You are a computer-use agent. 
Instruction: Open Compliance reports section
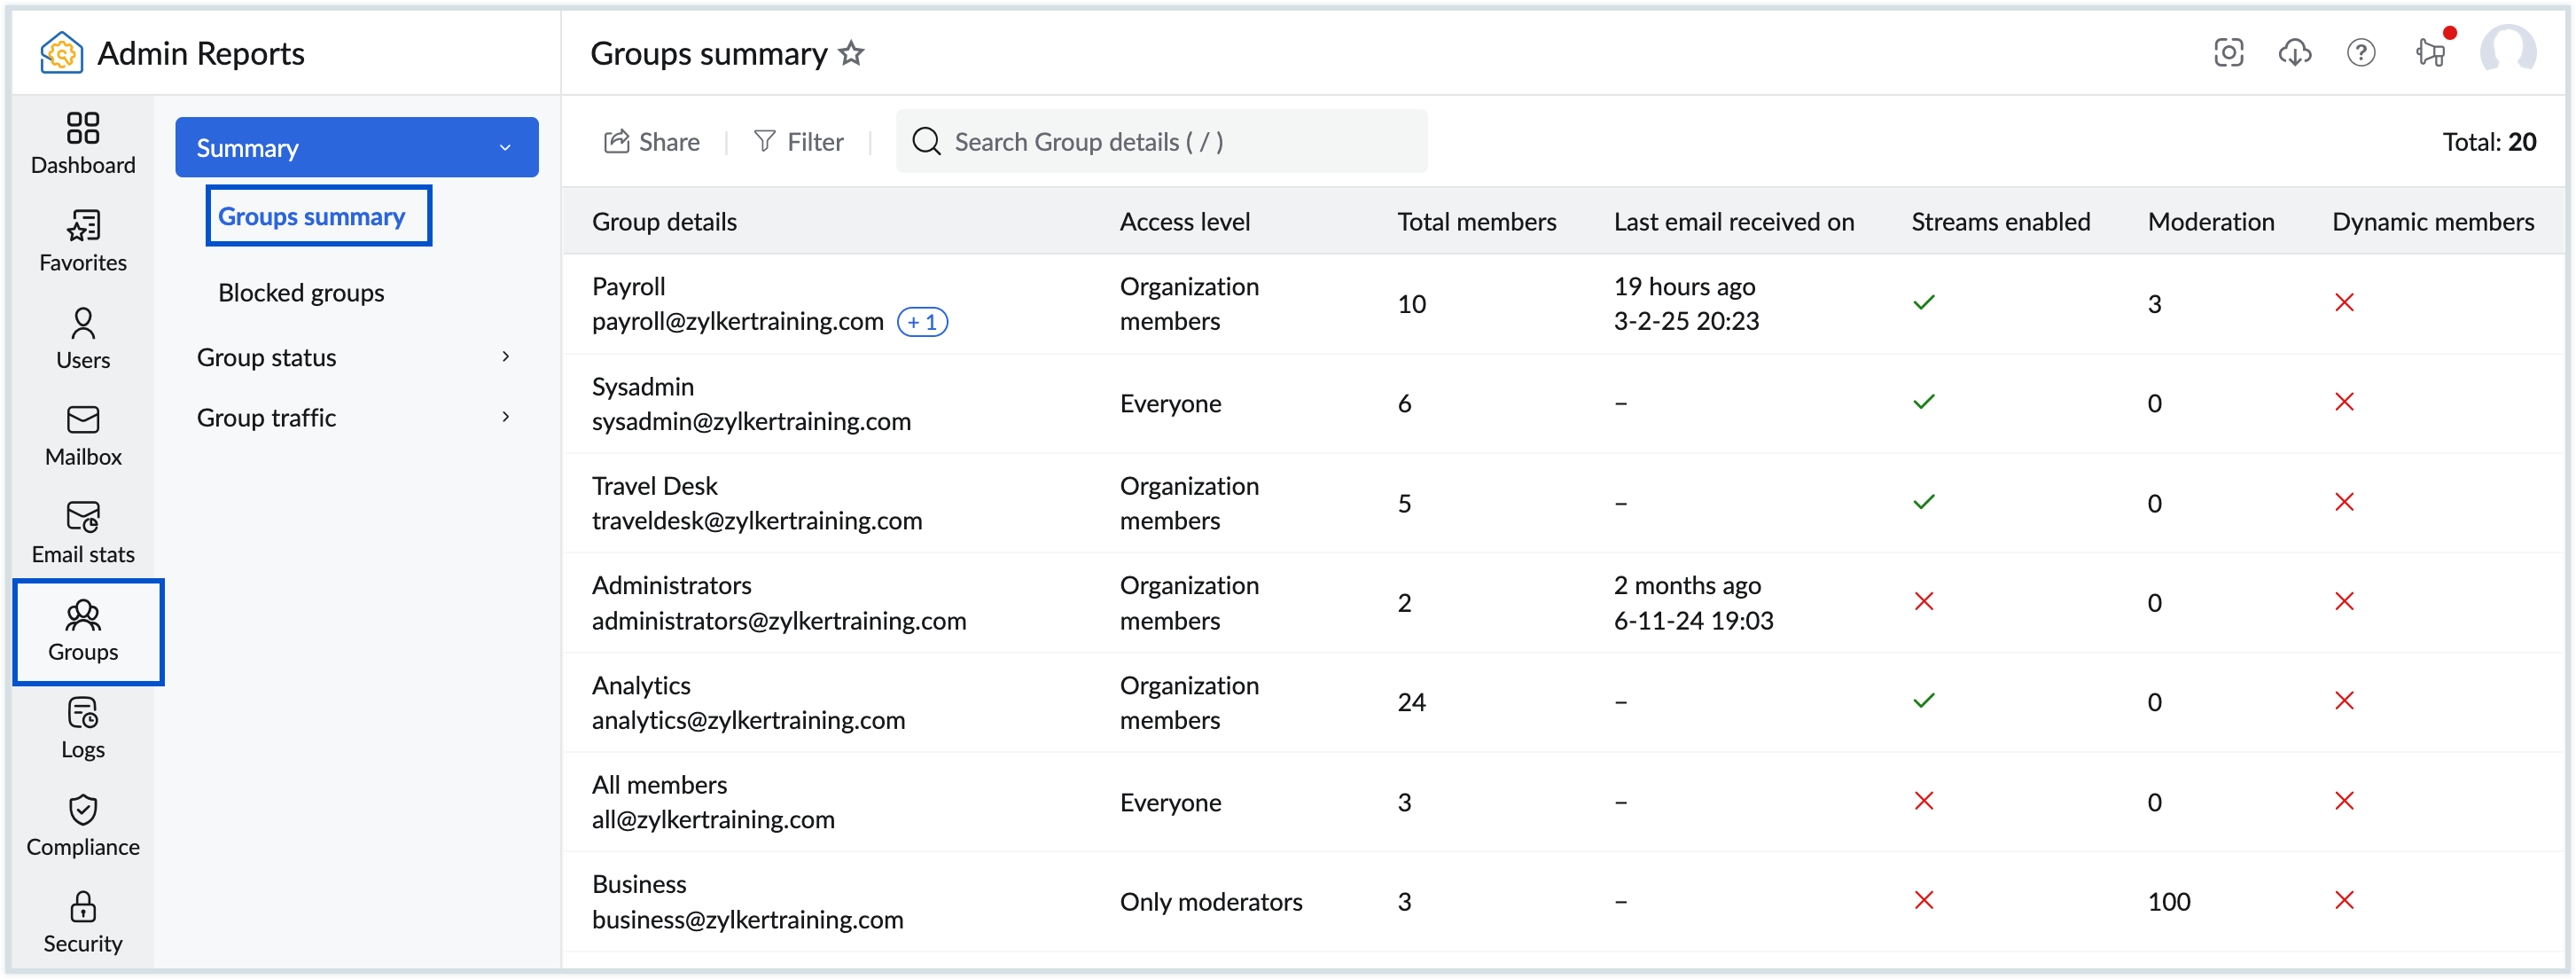point(83,825)
